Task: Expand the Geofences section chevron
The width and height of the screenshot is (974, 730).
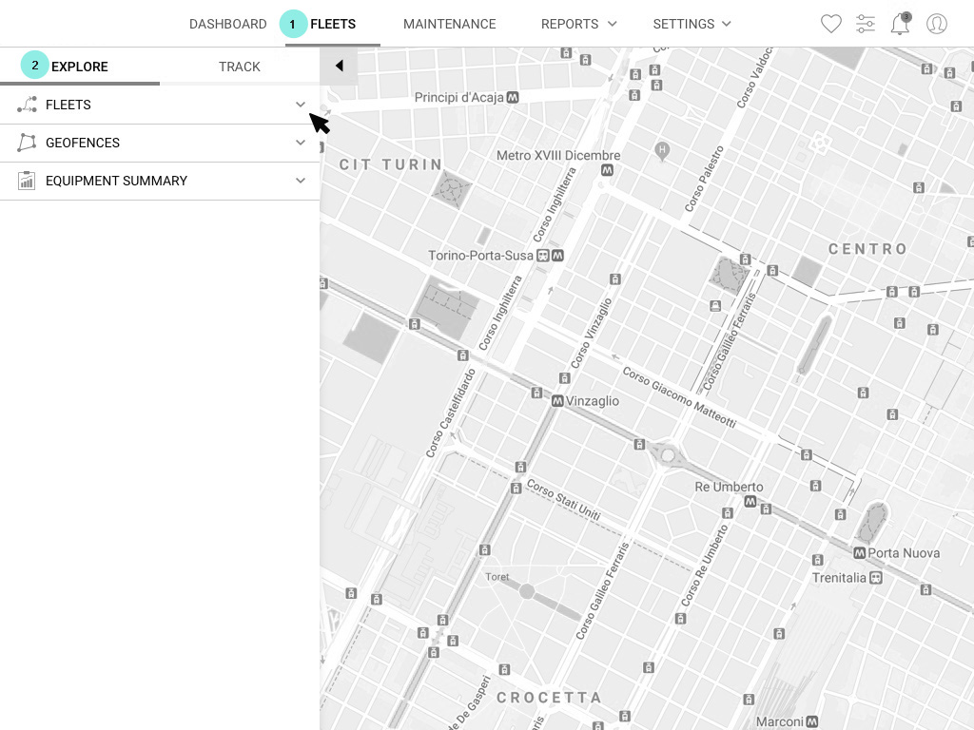Action: coord(301,143)
